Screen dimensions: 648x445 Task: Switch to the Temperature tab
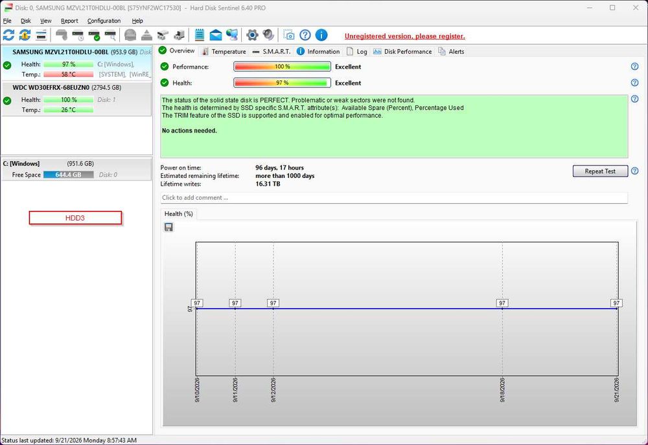coord(224,52)
